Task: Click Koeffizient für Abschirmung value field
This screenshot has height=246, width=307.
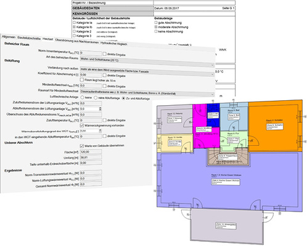Action: tap(91, 75)
